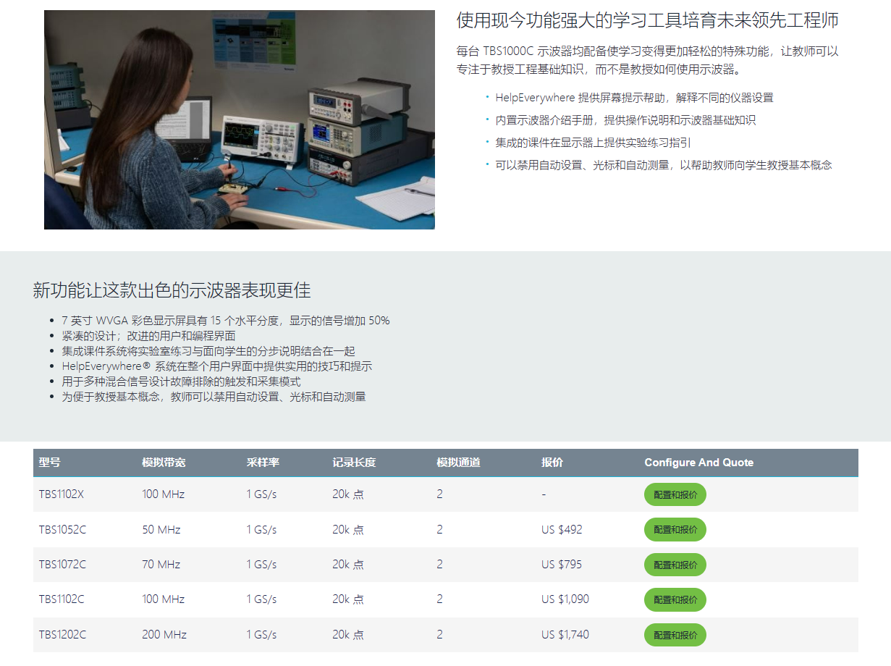Image resolution: width=891 pixels, height=666 pixels.
Task: Click 20k 点 record length for TBS1102X
Action: (348, 494)
